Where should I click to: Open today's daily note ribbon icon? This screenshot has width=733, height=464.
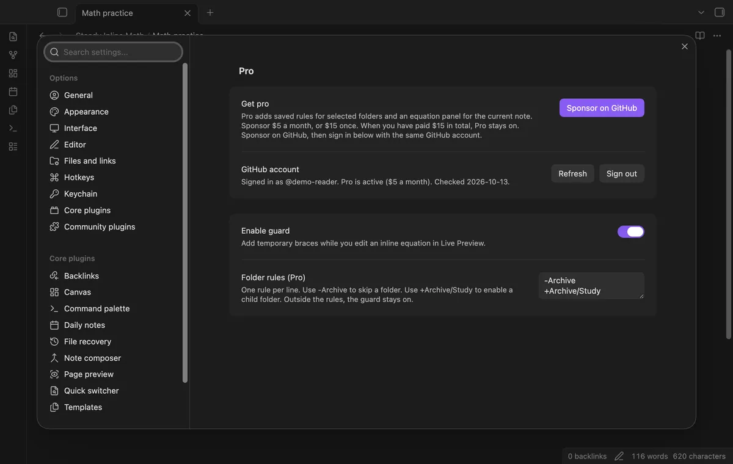(x=13, y=92)
